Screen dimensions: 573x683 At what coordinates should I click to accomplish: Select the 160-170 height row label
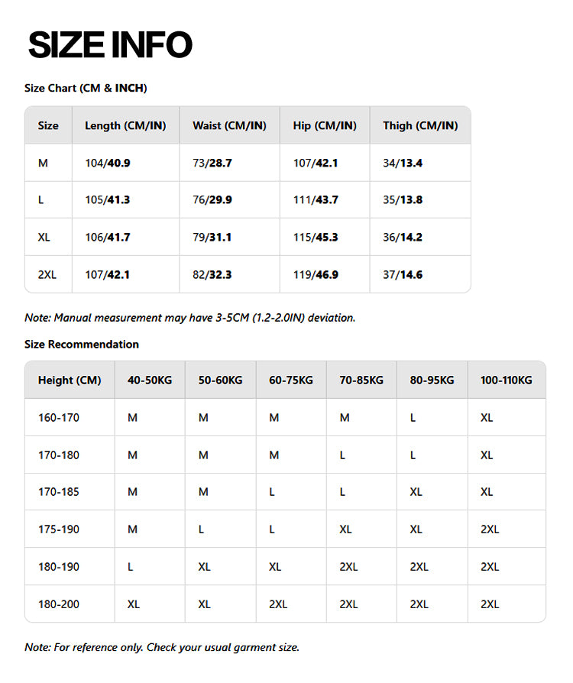[x=59, y=418]
